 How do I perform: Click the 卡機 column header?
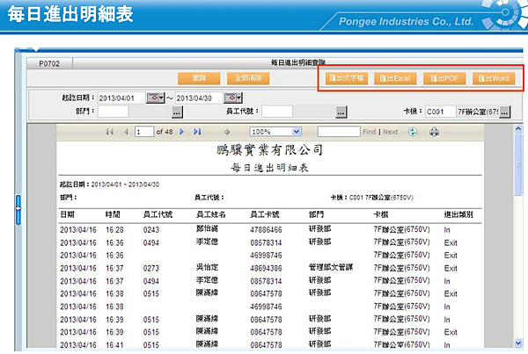[381, 214]
